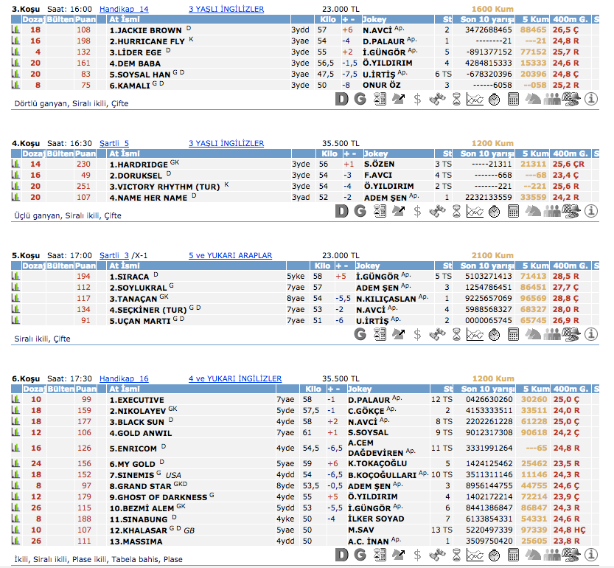Viewport: 614px width, 568px height.
Task: Click the 4 ve YUKARI İNGİLİZLER link
Action: (234, 378)
